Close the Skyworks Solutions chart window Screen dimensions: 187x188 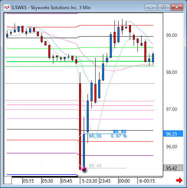click(177, 7)
